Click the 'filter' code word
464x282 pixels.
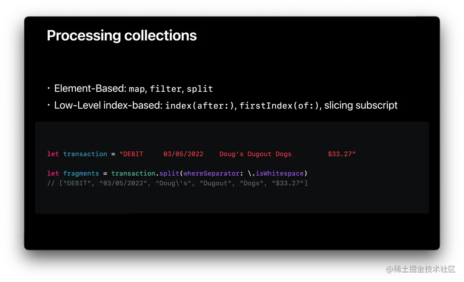pos(165,89)
